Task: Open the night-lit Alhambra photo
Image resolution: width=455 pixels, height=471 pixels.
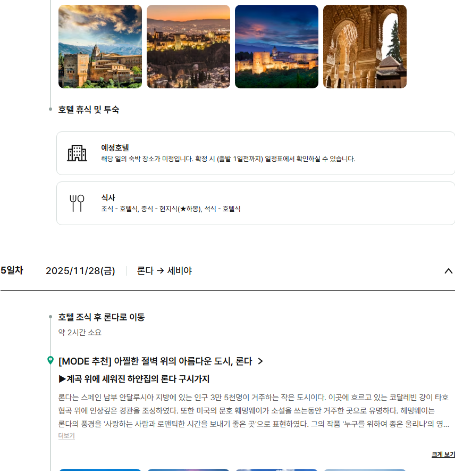Action: 276,47
